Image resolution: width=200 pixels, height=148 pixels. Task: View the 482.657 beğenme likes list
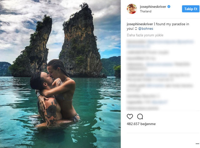tap(141, 124)
